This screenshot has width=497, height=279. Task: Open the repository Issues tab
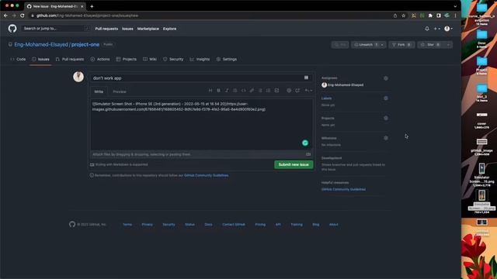click(40, 59)
